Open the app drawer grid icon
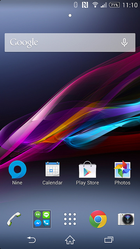This screenshot has width=140, height=249. pyautogui.click(x=70, y=219)
